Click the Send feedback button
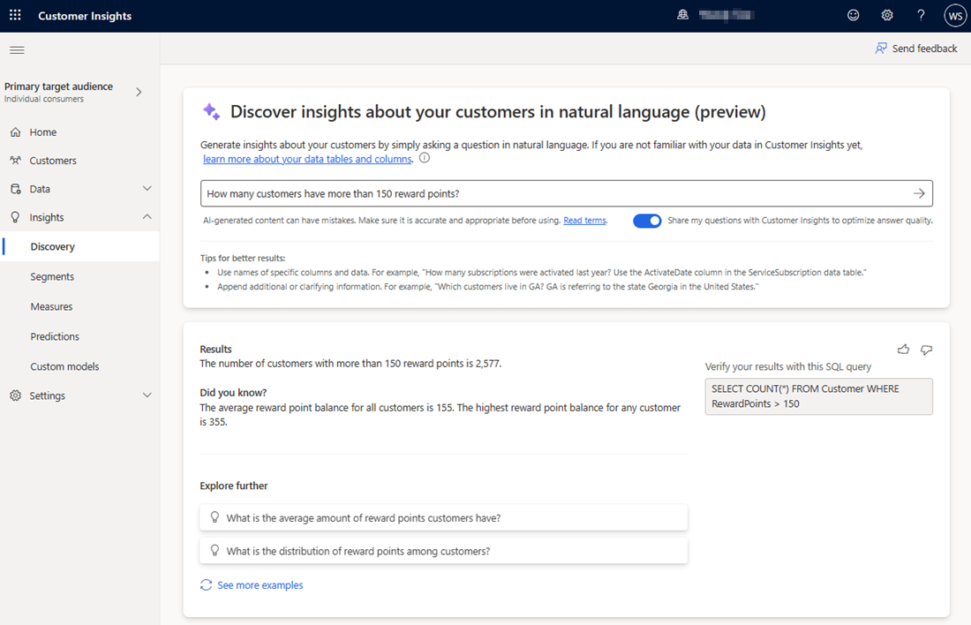Viewport: 971px width, 625px height. click(x=916, y=49)
